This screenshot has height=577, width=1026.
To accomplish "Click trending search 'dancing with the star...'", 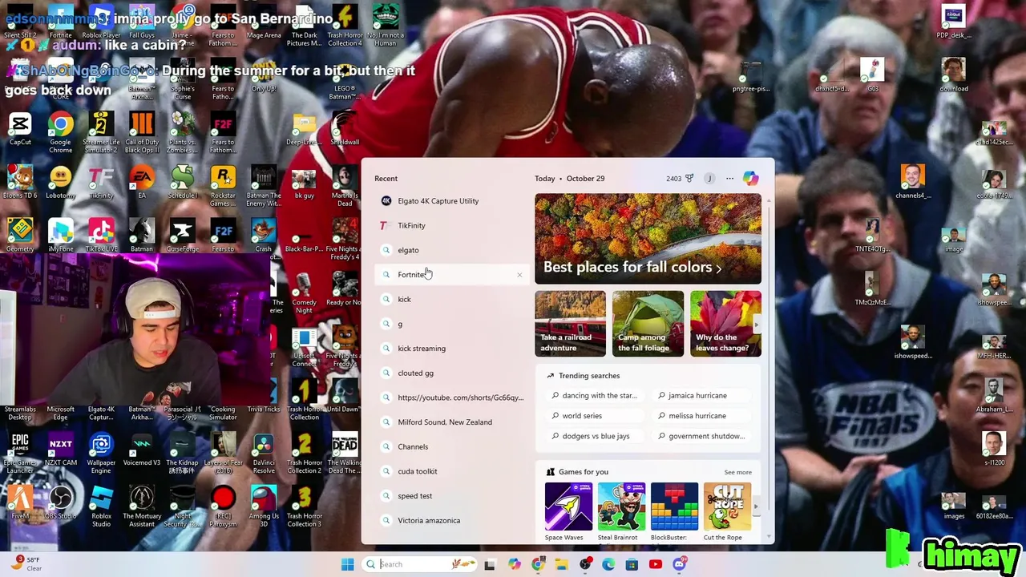I will coord(594,396).
